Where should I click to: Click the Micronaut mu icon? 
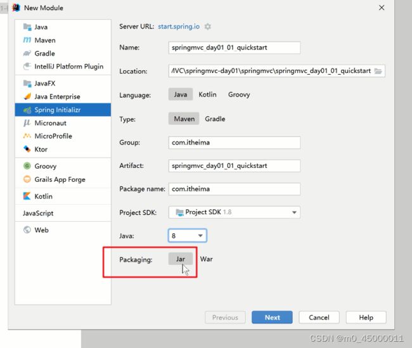tap(27, 123)
